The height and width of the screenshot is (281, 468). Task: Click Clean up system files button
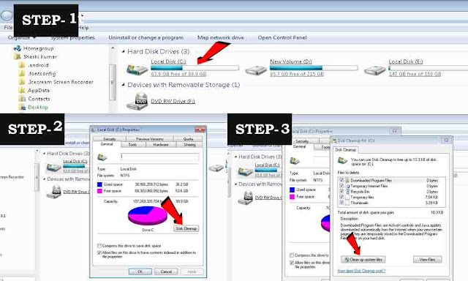coord(363,260)
